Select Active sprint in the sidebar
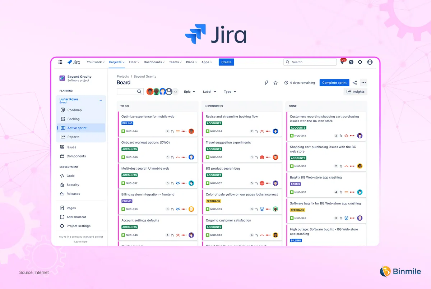Screen dimensions: 431x289 point(82,128)
